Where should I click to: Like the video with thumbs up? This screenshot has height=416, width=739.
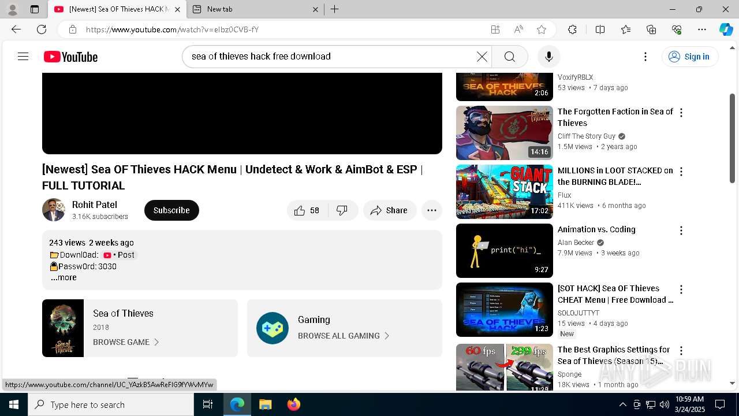(x=307, y=210)
